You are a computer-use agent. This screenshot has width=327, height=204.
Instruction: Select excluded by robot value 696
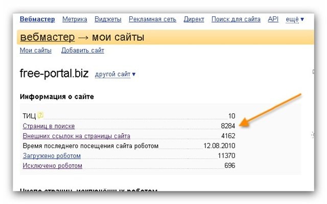230,166
